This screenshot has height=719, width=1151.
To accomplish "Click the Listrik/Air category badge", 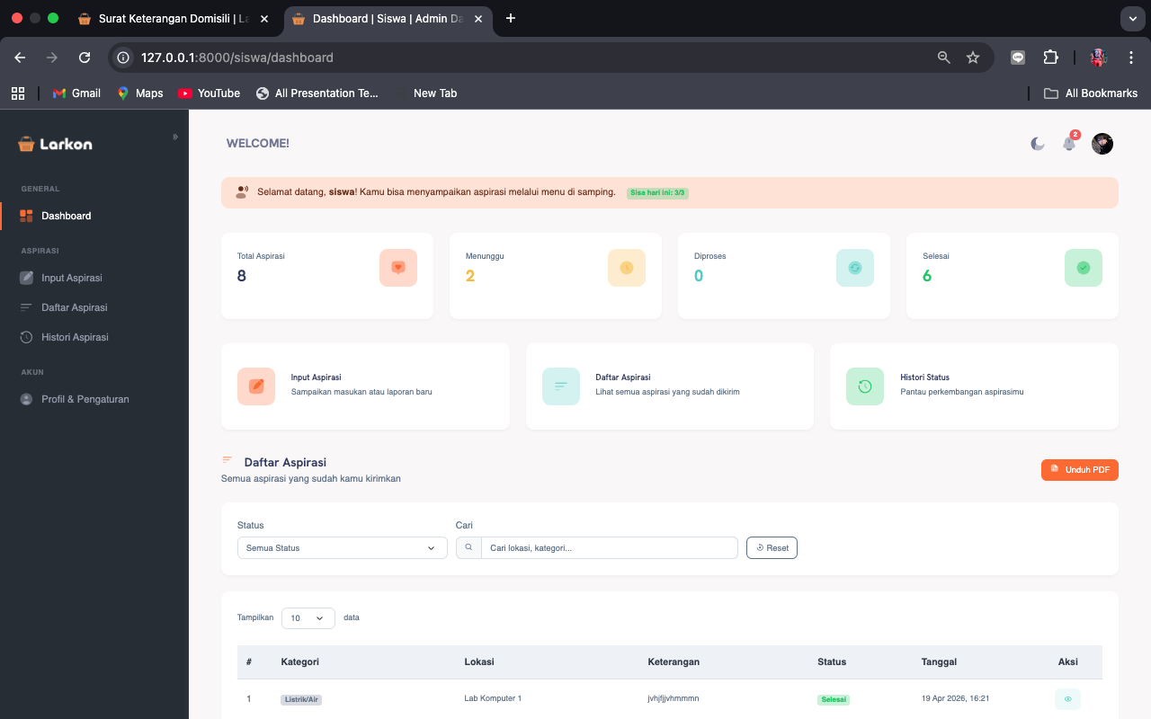I will pyautogui.click(x=301, y=699).
